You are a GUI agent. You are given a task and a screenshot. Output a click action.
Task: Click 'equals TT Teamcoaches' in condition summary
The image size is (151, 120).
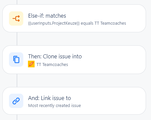click(x=103, y=23)
